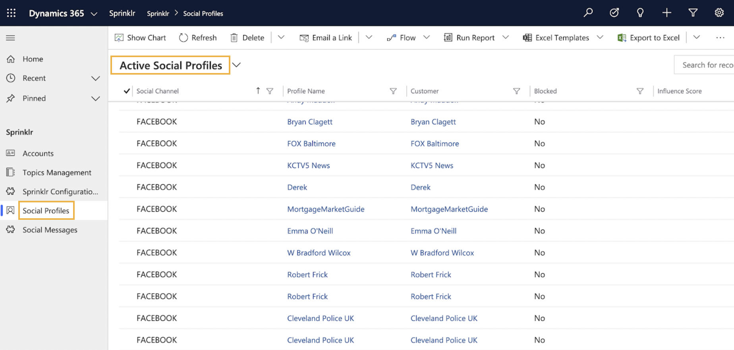Go to Home in sidebar
734x350 pixels.
[33, 59]
